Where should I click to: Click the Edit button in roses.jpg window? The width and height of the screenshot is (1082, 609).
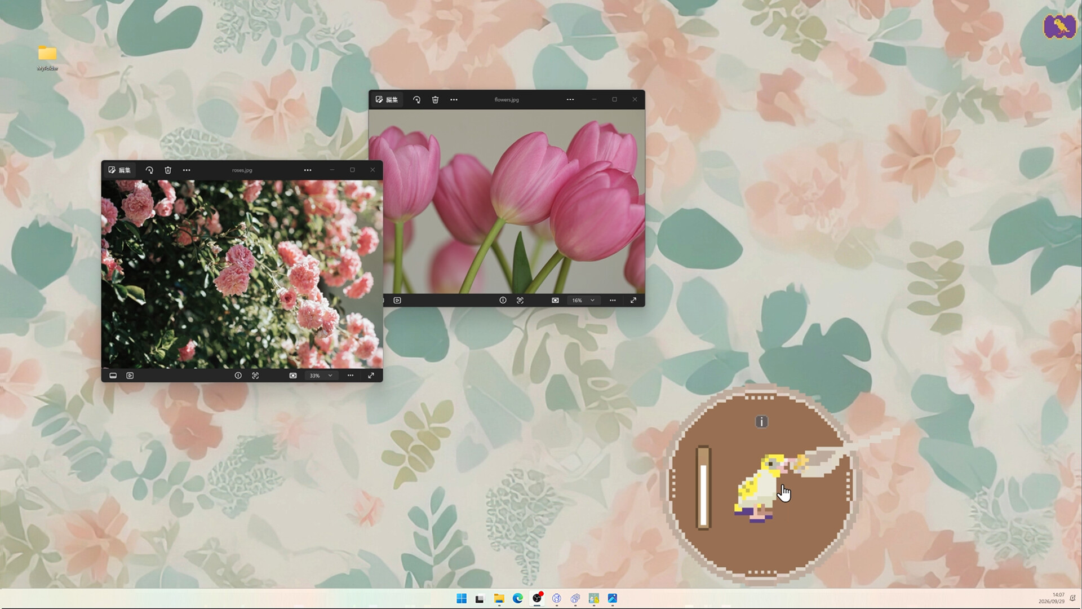coord(119,170)
